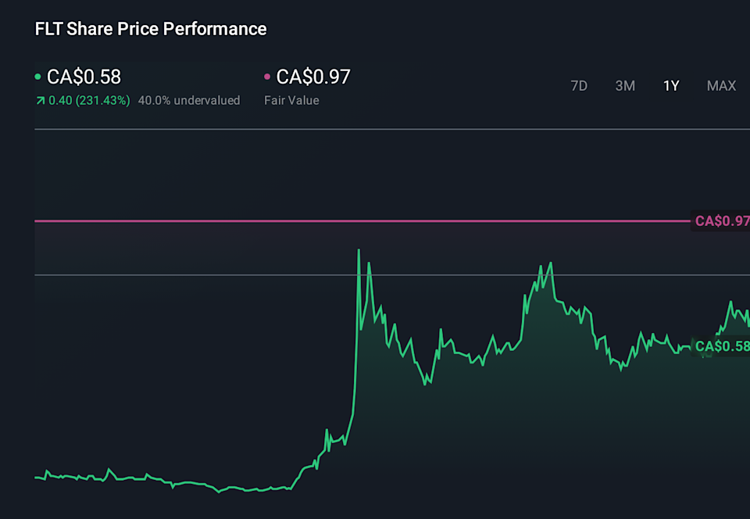Expand the Fair Value CA$0.97 detail
Image resolution: width=750 pixels, height=519 pixels.
pyautogui.click(x=313, y=77)
